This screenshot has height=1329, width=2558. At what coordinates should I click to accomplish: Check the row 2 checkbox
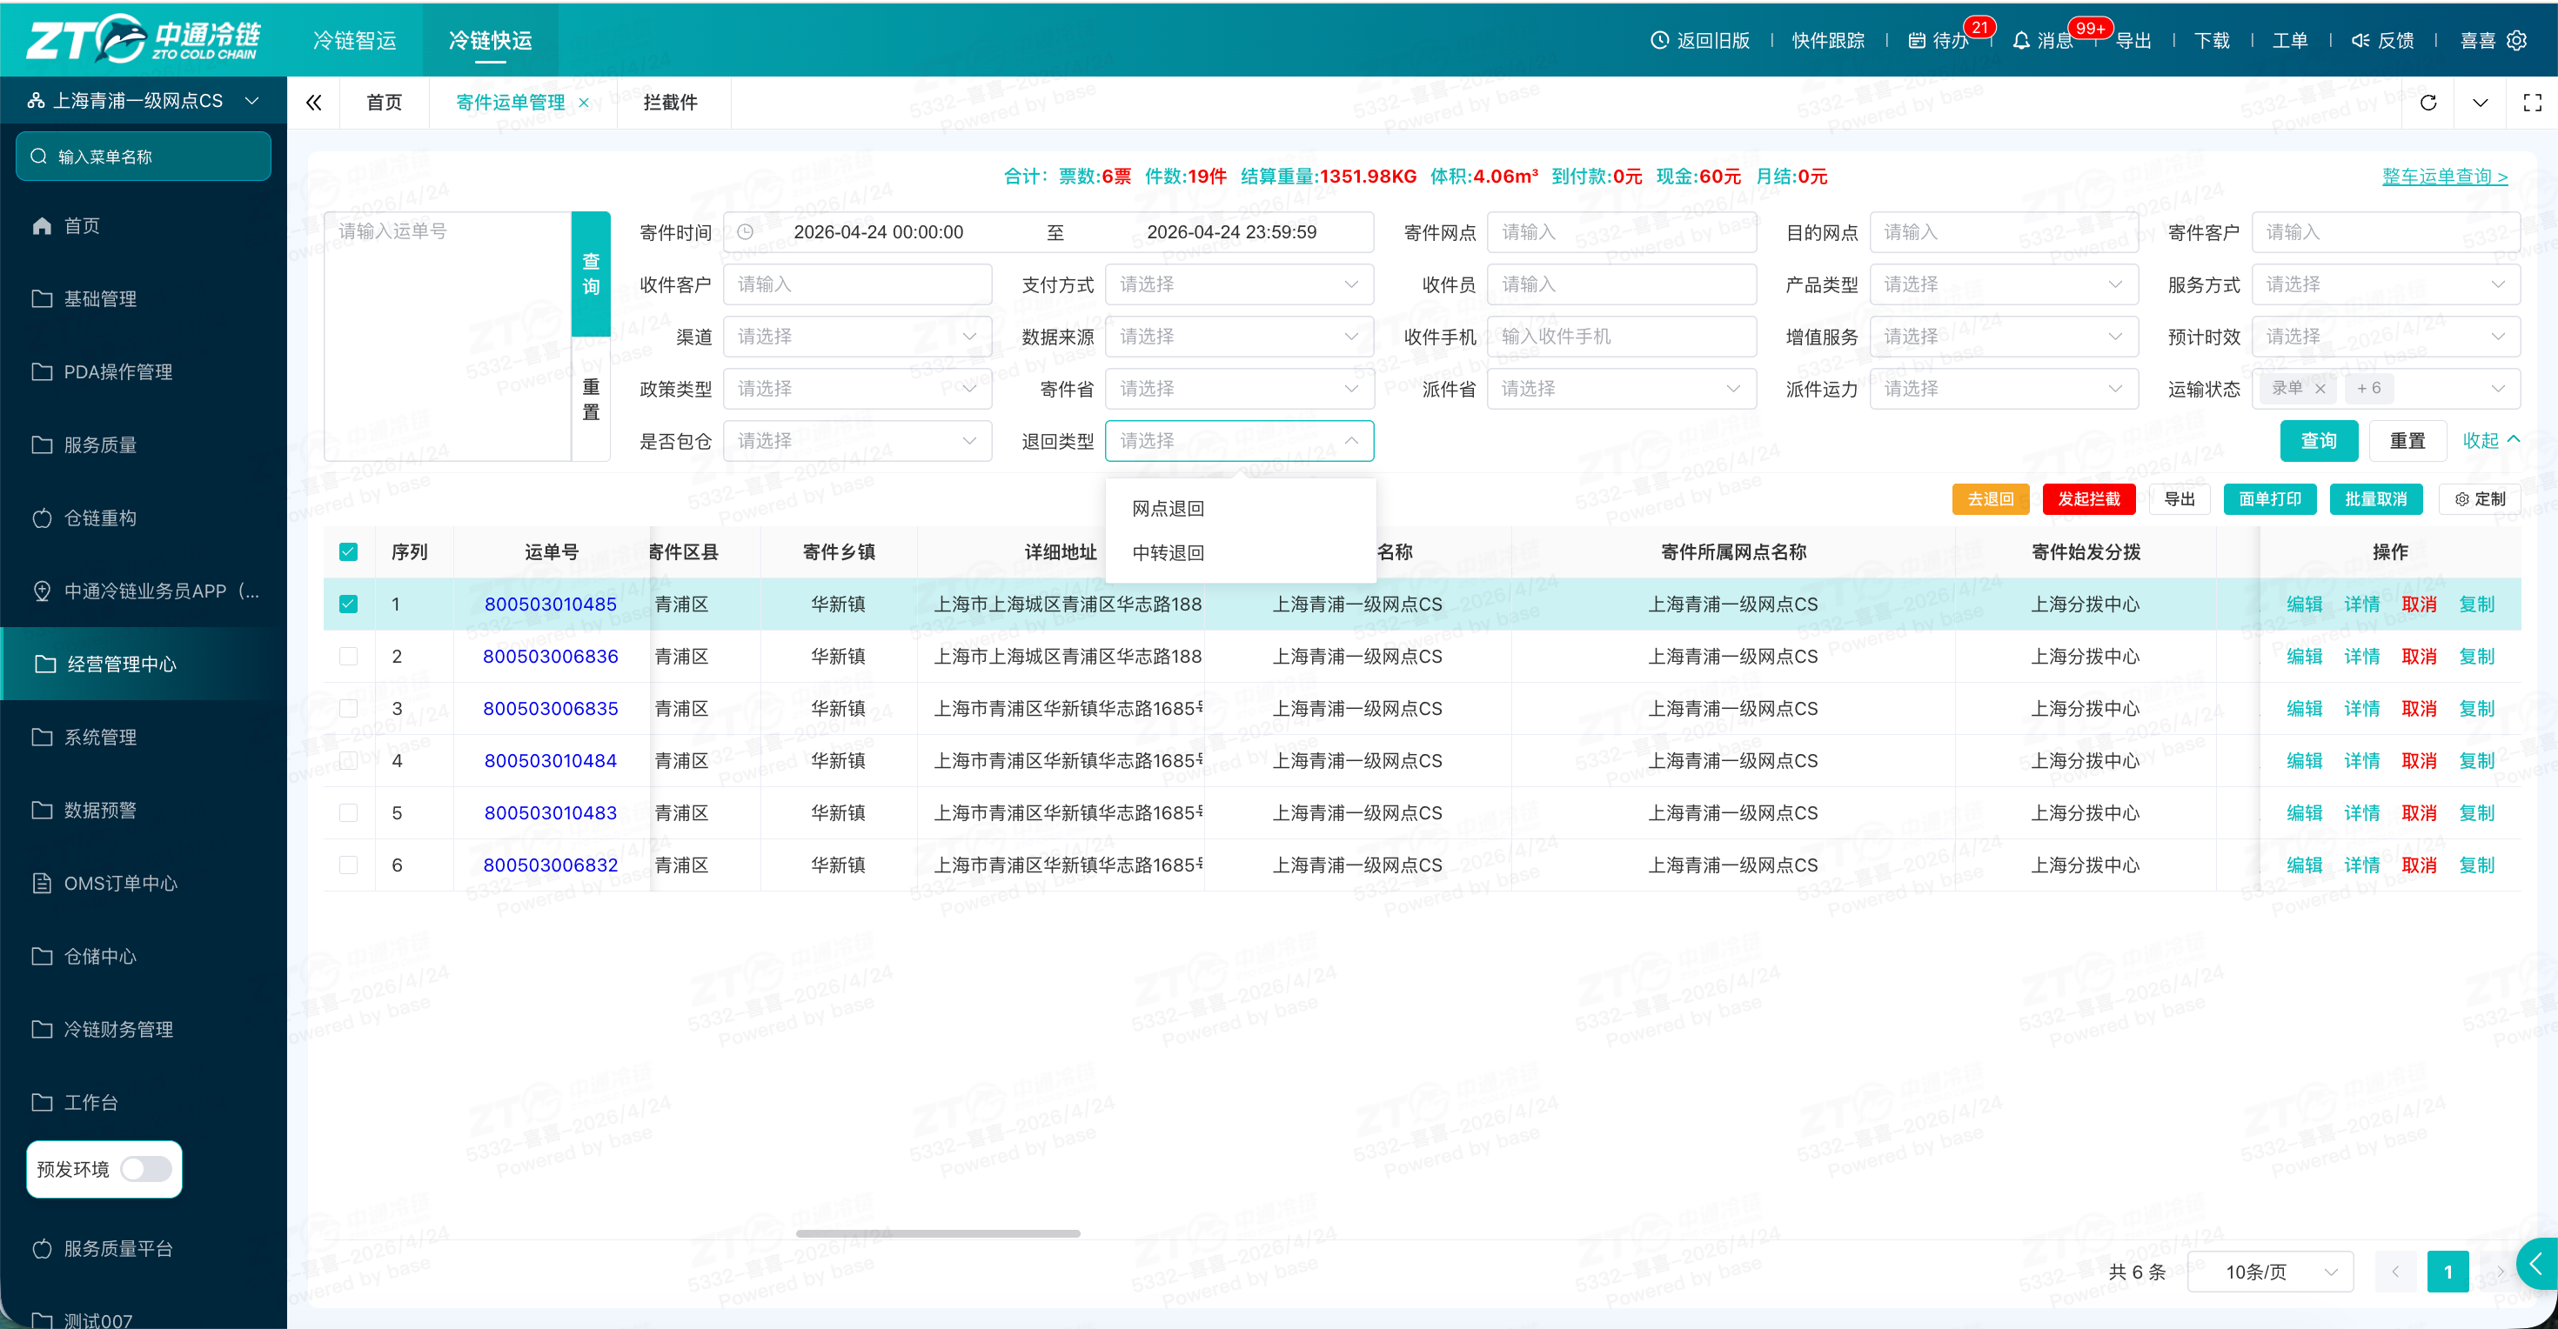(x=349, y=656)
